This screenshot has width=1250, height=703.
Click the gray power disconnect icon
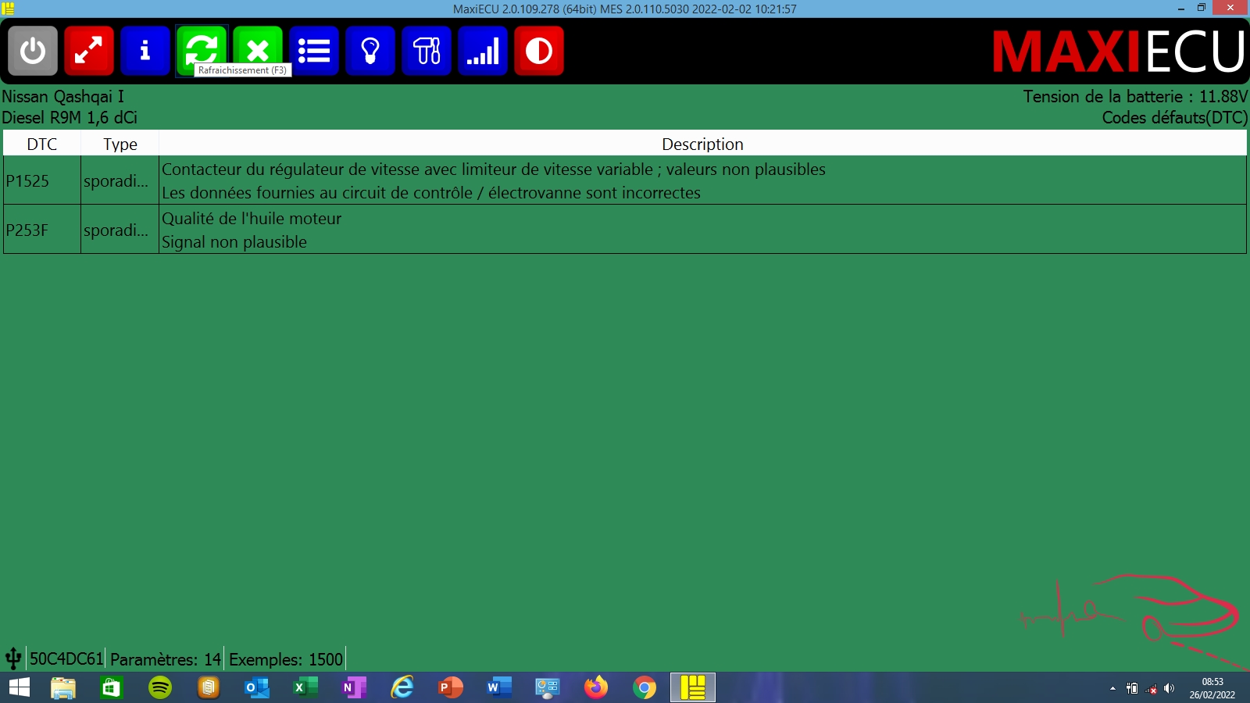coord(33,51)
